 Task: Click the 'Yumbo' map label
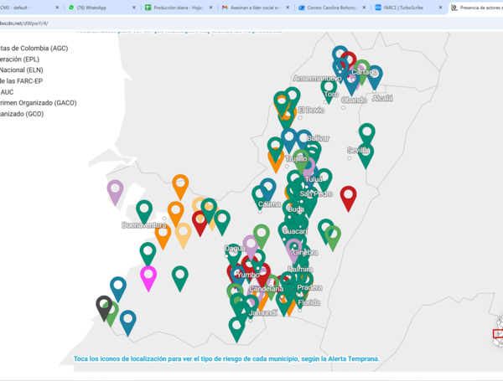[248, 275]
